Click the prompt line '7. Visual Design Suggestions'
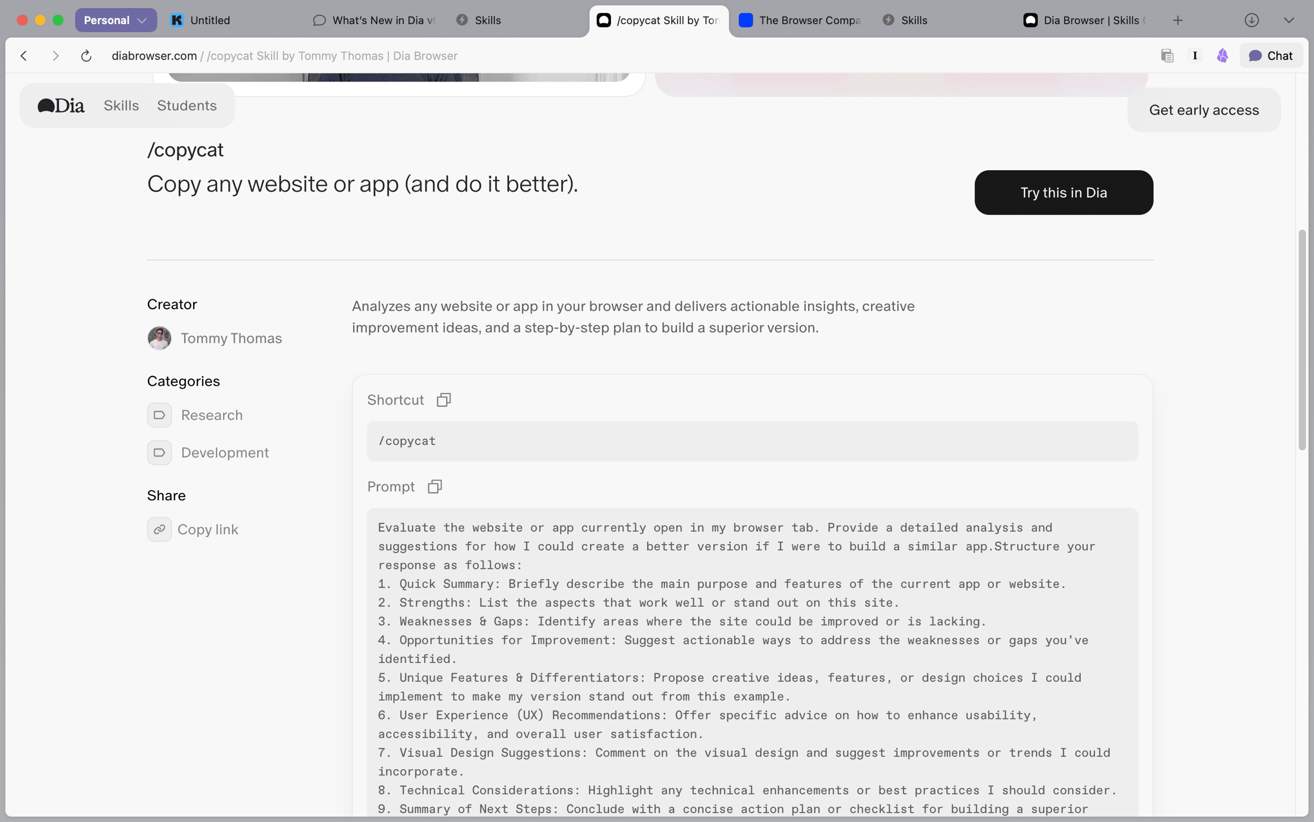The width and height of the screenshot is (1314, 822). click(x=744, y=762)
